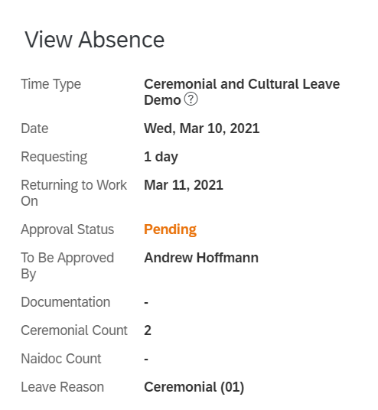
Task: Click the Returning to Work On label
Action: pos(73,193)
